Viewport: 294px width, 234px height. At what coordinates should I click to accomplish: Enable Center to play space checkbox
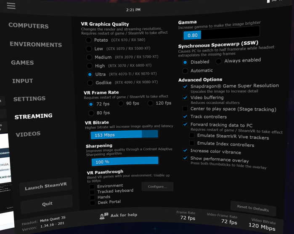pos(185,109)
